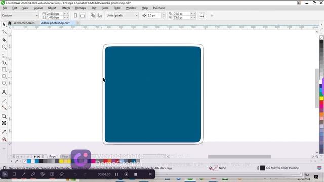This screenshot has width=324, height=182.
Task: Close the DemoCreator recording toolbar
Action: (150, 174)
